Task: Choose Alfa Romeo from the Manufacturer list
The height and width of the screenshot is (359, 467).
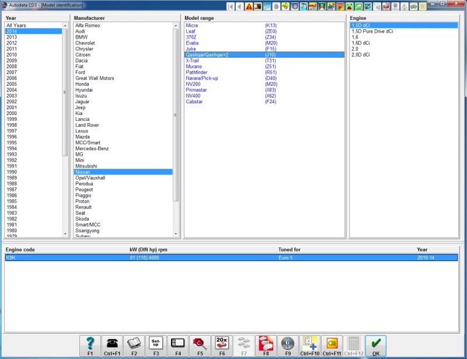Action: tap(123, 25)
